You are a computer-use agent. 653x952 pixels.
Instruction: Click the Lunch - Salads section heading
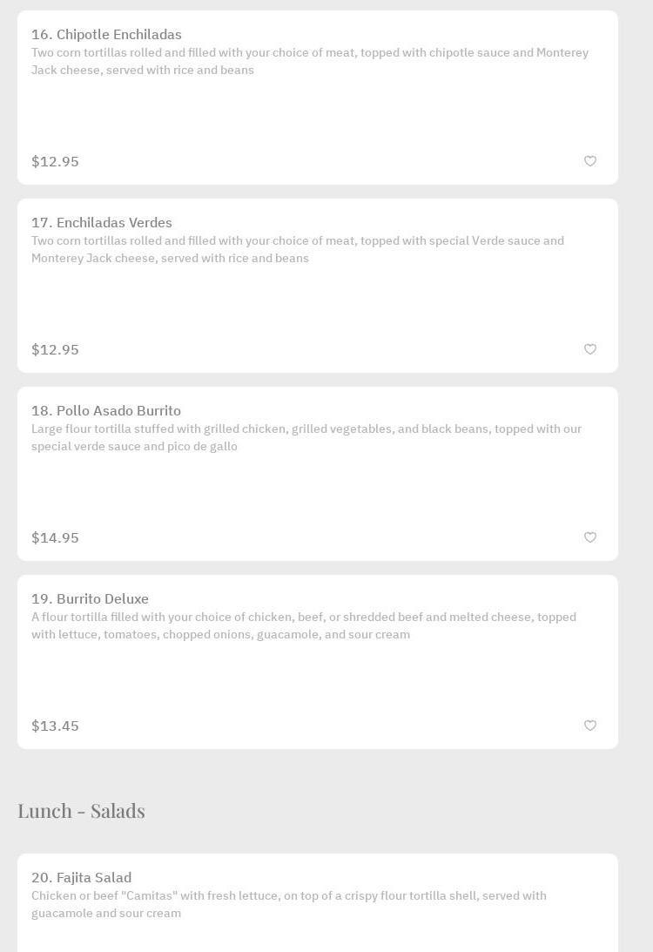[81, 811]
